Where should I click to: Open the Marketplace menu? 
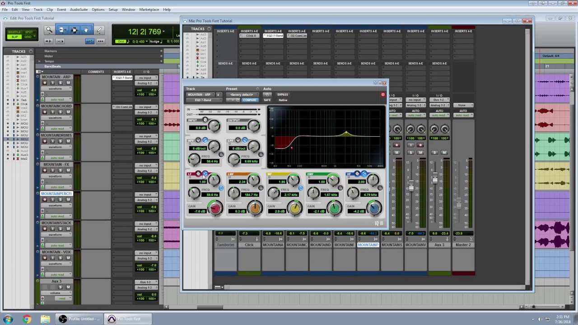pyautogui.click(x=149, y=9)
